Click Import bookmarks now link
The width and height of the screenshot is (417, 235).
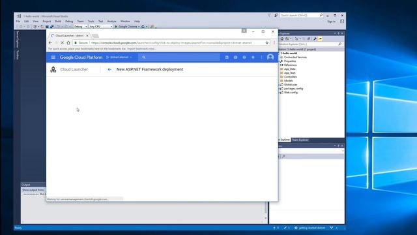tap(141, 49)
